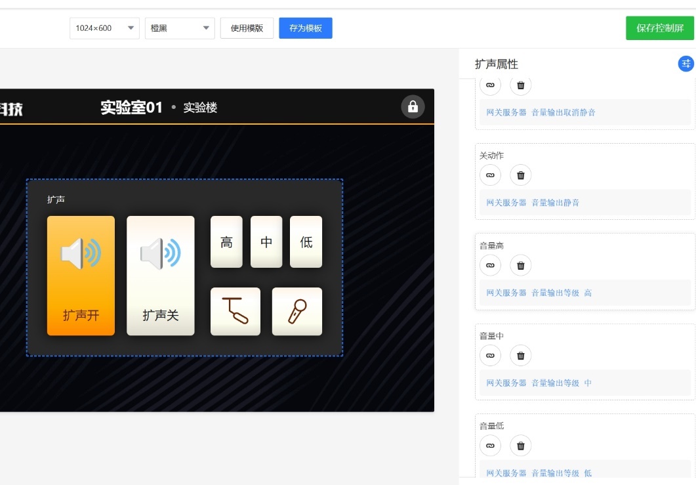Save with the 保存控制屏 button

point(659,28)
